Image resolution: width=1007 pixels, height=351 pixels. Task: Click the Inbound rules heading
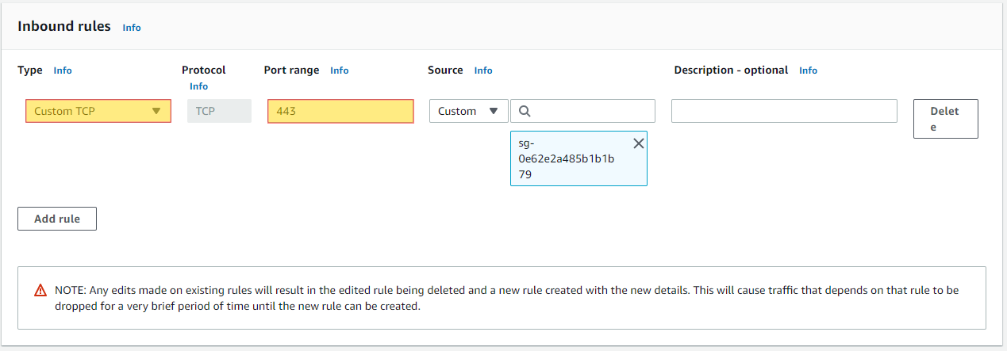64,26
